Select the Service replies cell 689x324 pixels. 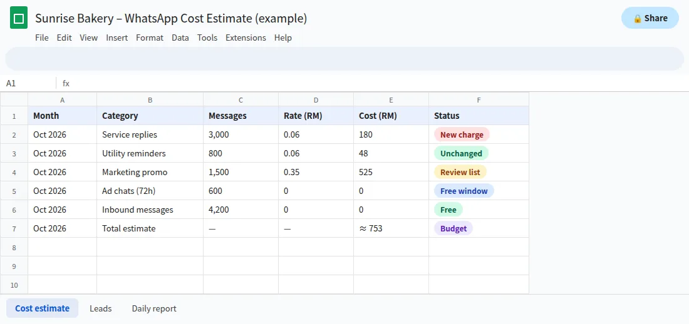(x=150, y=134)
